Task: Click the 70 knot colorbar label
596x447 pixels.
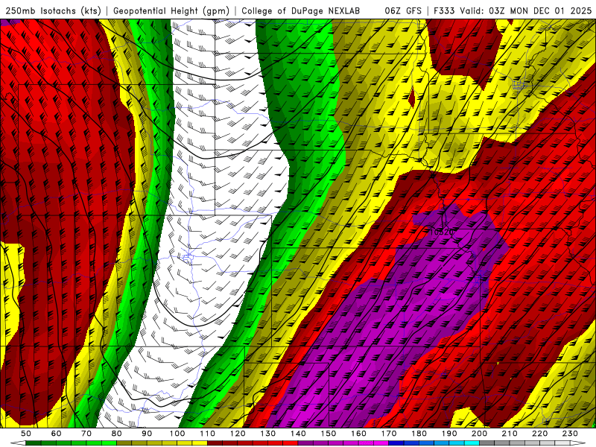Action: [x=86, y=434]
